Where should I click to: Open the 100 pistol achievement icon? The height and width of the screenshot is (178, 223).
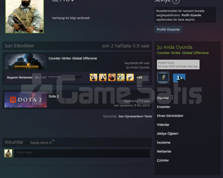pyautogui.click(x=130, y=78)
